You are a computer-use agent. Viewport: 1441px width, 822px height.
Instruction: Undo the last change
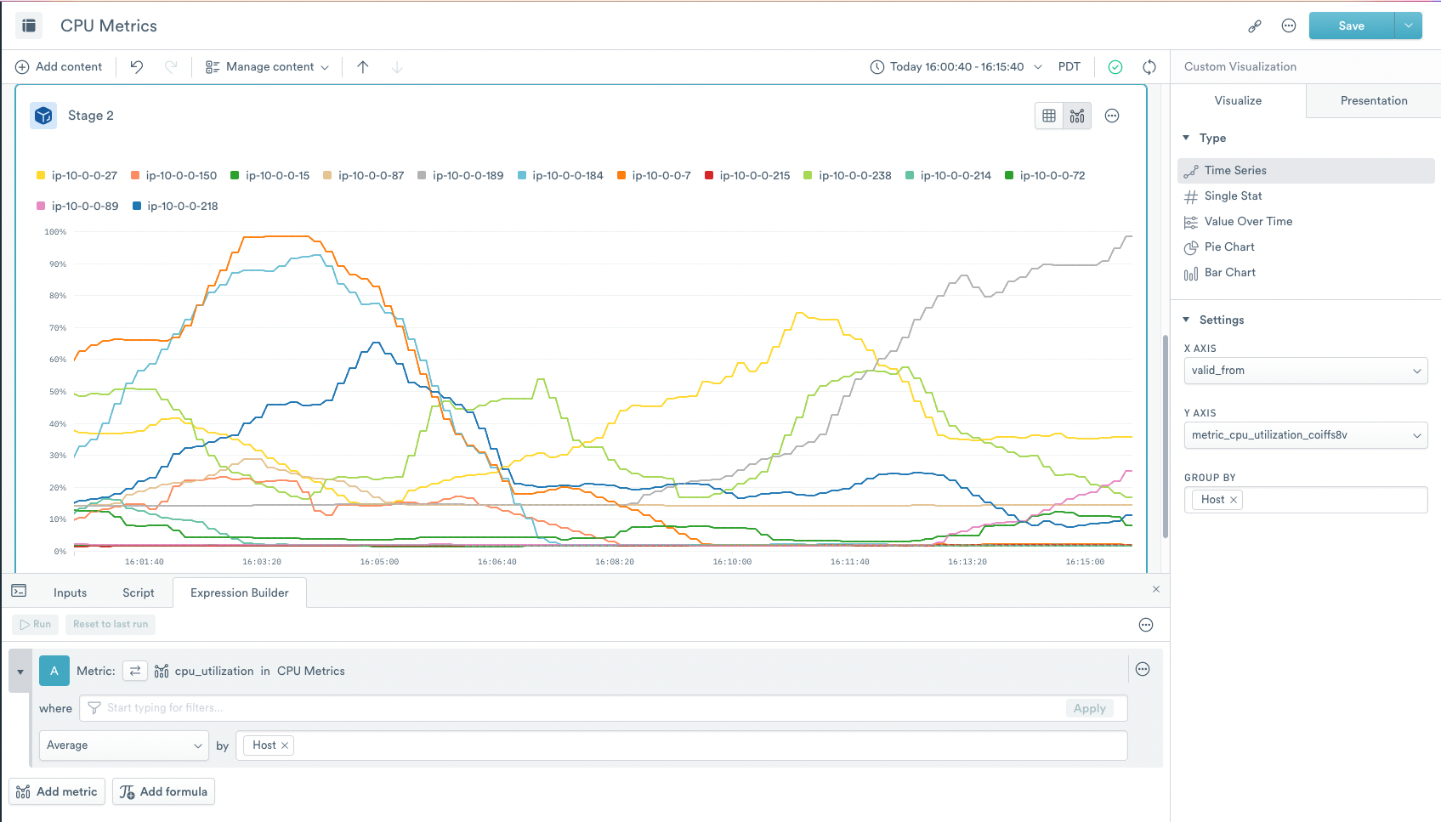coord(136,66)
